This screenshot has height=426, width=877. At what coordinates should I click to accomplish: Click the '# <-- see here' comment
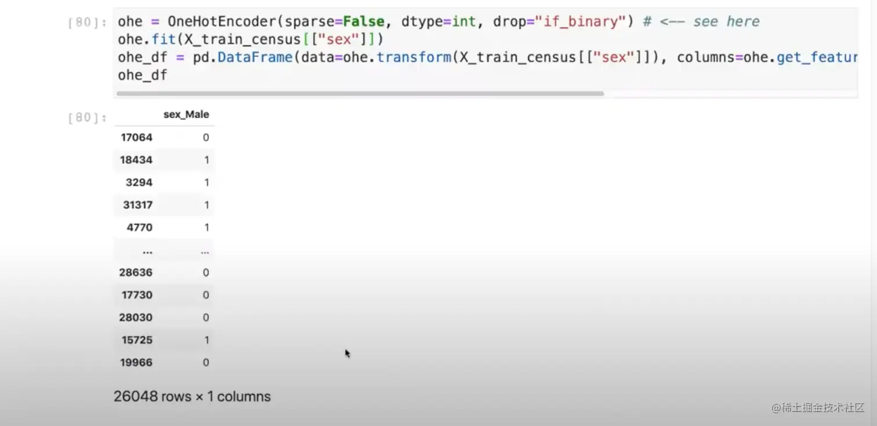(x=701, y=22)
